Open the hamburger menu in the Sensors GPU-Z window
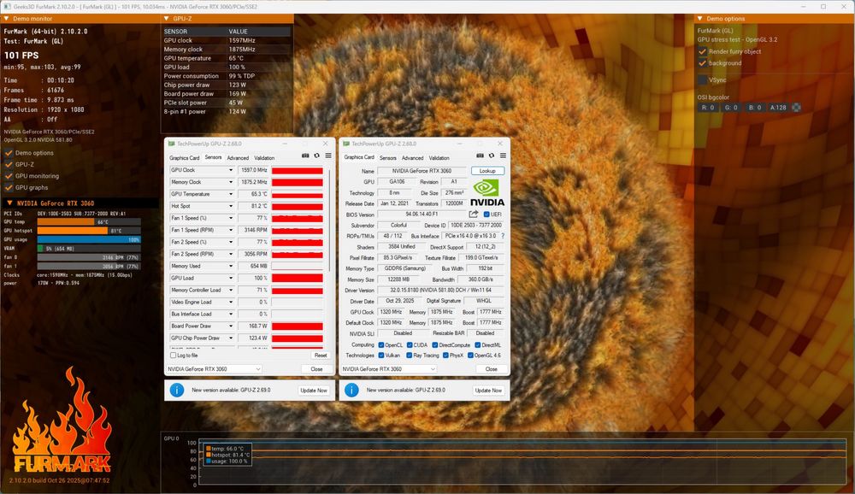The height and width of the screenshot is (494, 855). [328, 156]
